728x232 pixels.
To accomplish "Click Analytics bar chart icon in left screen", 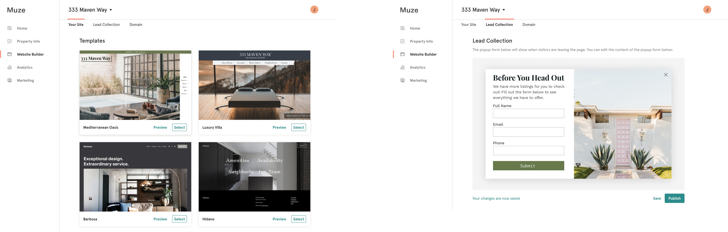I will pos(10,67).
